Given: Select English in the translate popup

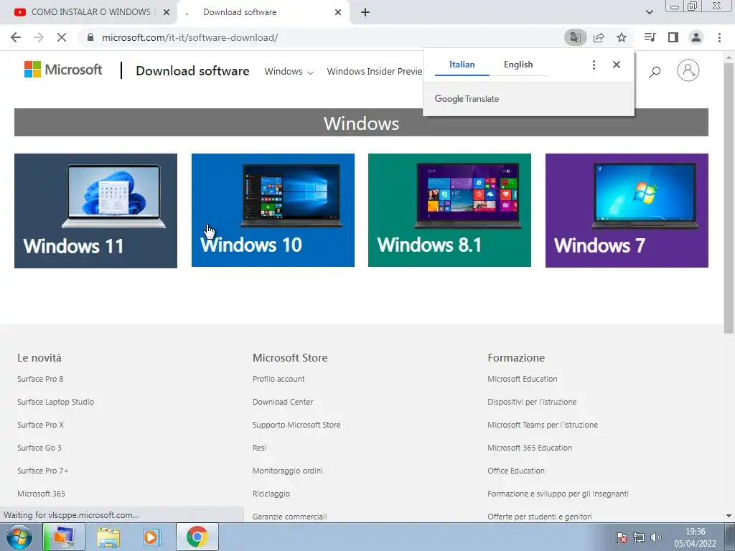Looking at the screenshot, I should [x=518, y=65].
